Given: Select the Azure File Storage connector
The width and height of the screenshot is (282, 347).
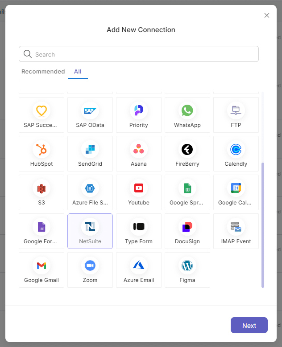Looking at the screenshot, I should [x=90, y=192].
